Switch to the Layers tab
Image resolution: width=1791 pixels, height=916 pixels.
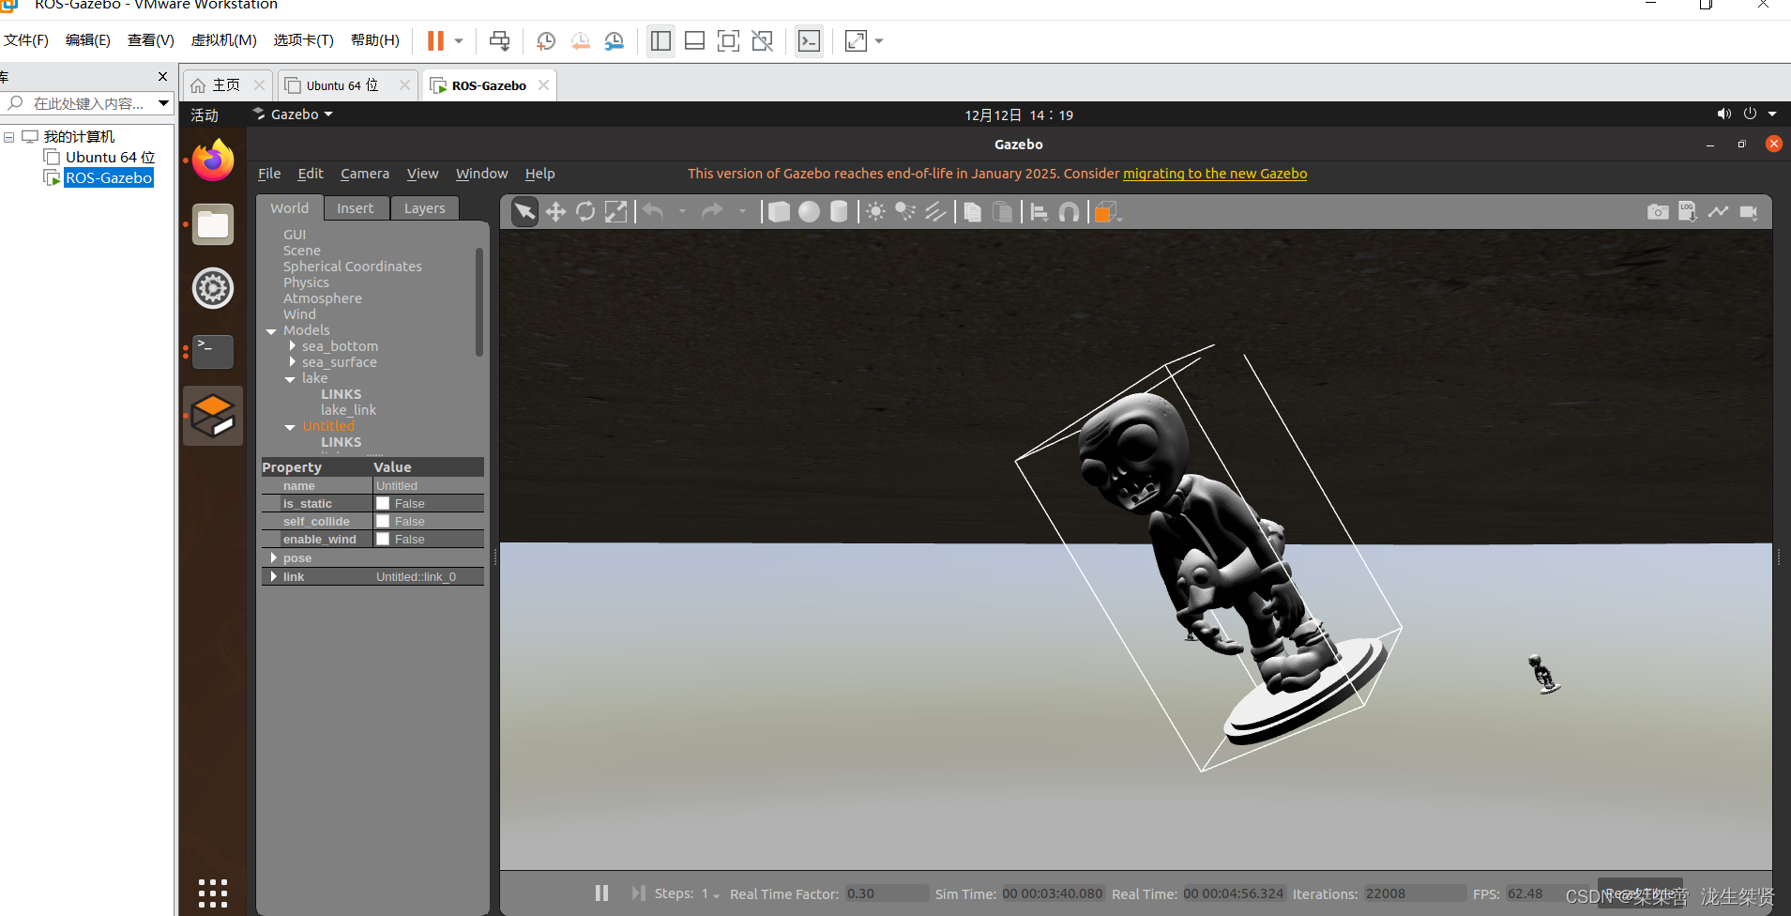(x=425, y=208)
